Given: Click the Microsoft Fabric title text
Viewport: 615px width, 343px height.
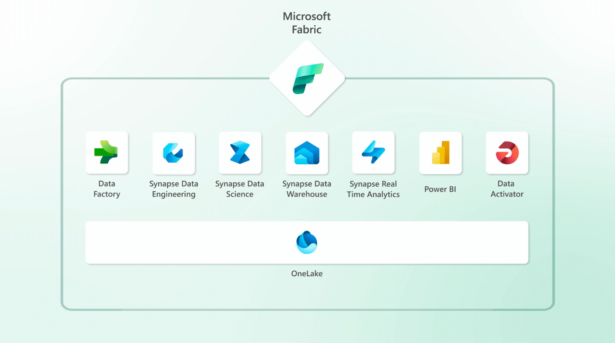Looking at the screenshot, I should (307, 23).
